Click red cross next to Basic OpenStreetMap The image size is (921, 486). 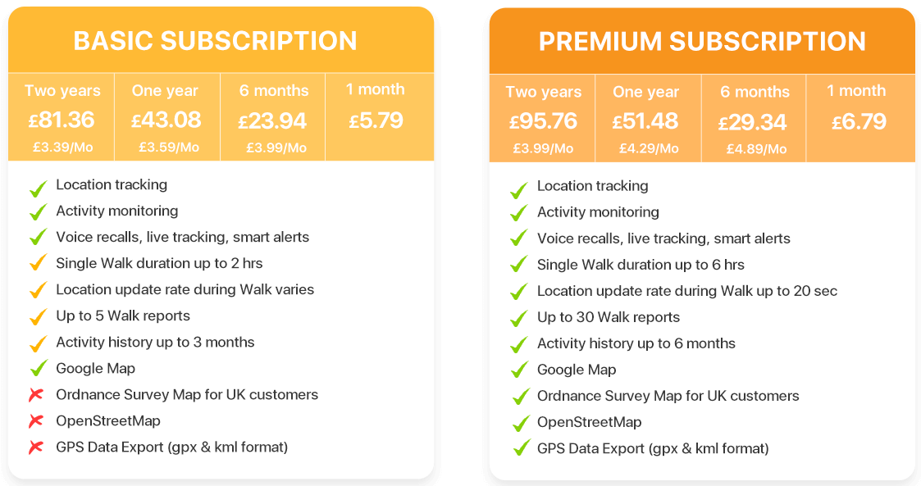point(36,421)
